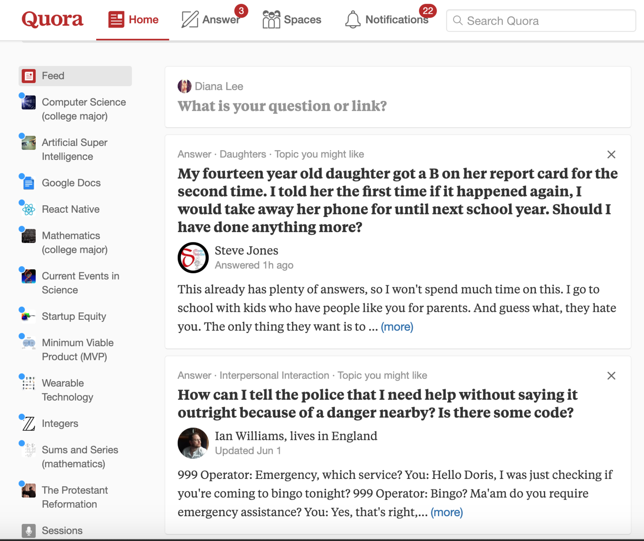Focus the Search Quora field
The image size is (644, 541).
541,20
